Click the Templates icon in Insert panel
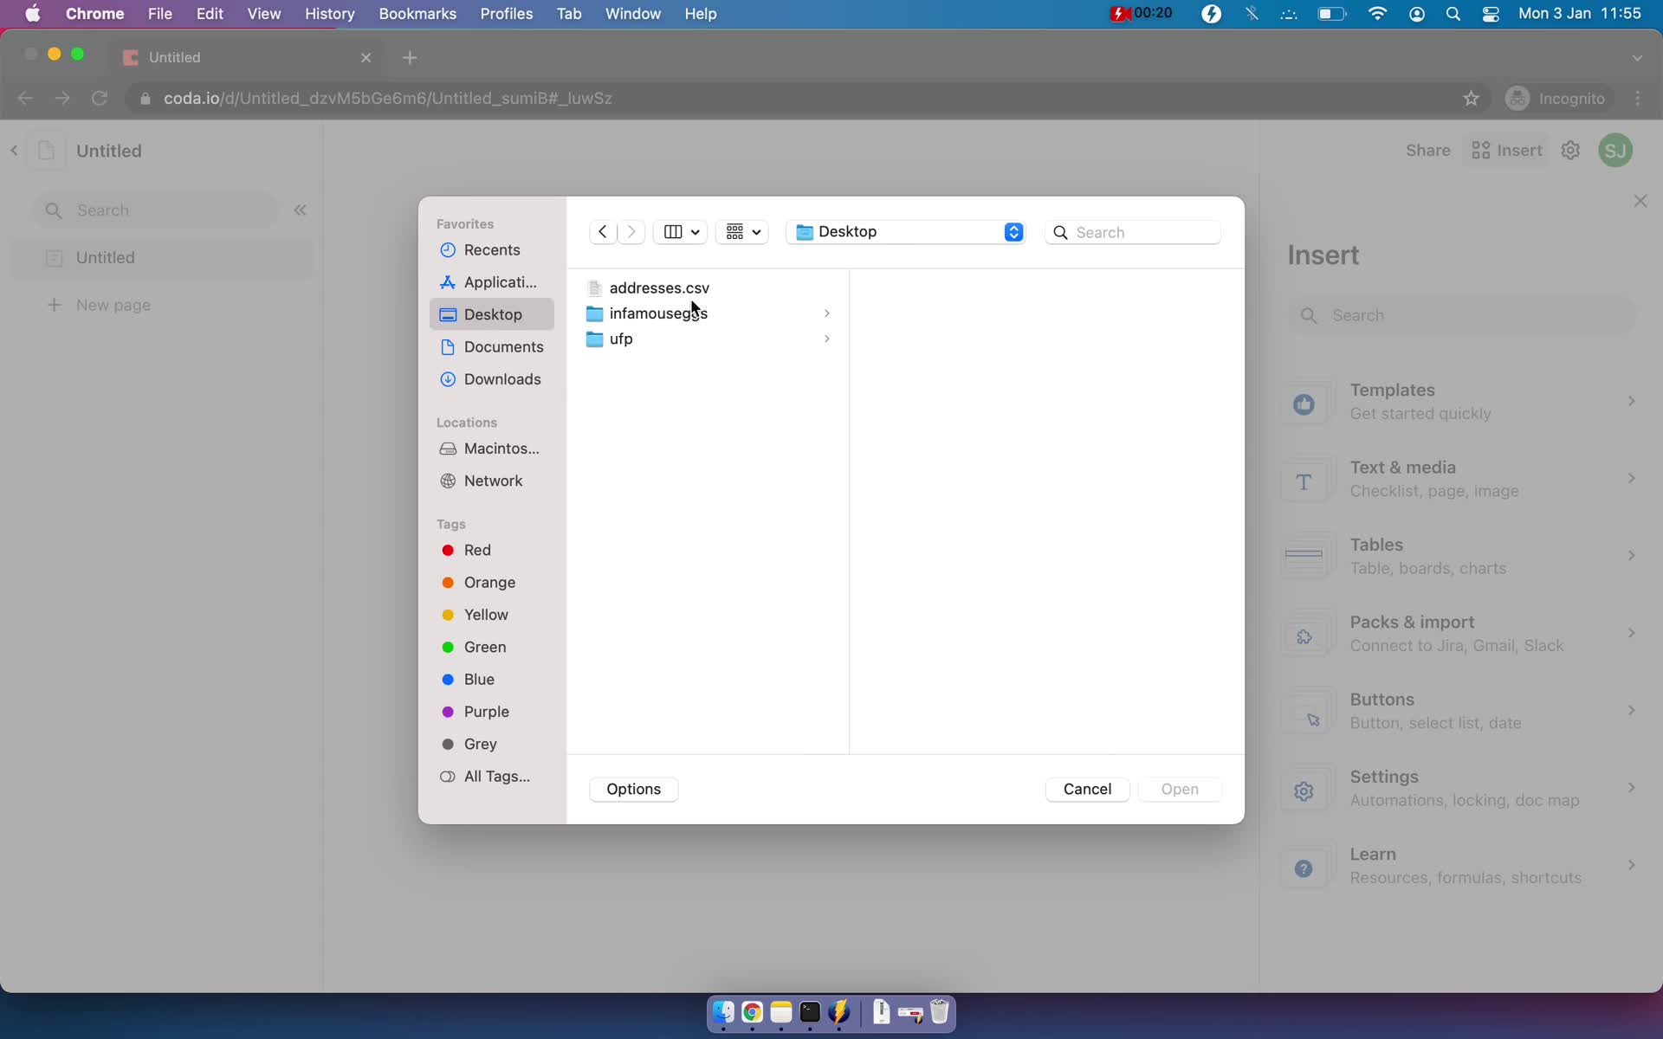The height and width of the screenshot is (1039, 1663). tap(1304, 403)
